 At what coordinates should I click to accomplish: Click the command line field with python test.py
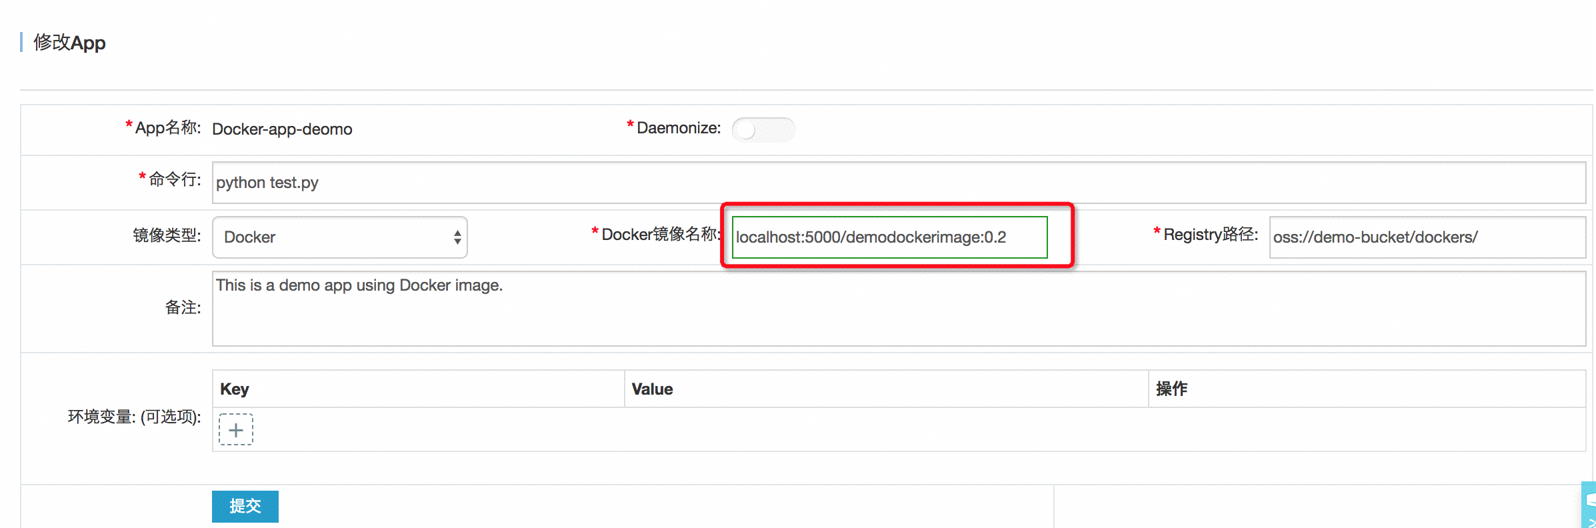coord(899,183)
